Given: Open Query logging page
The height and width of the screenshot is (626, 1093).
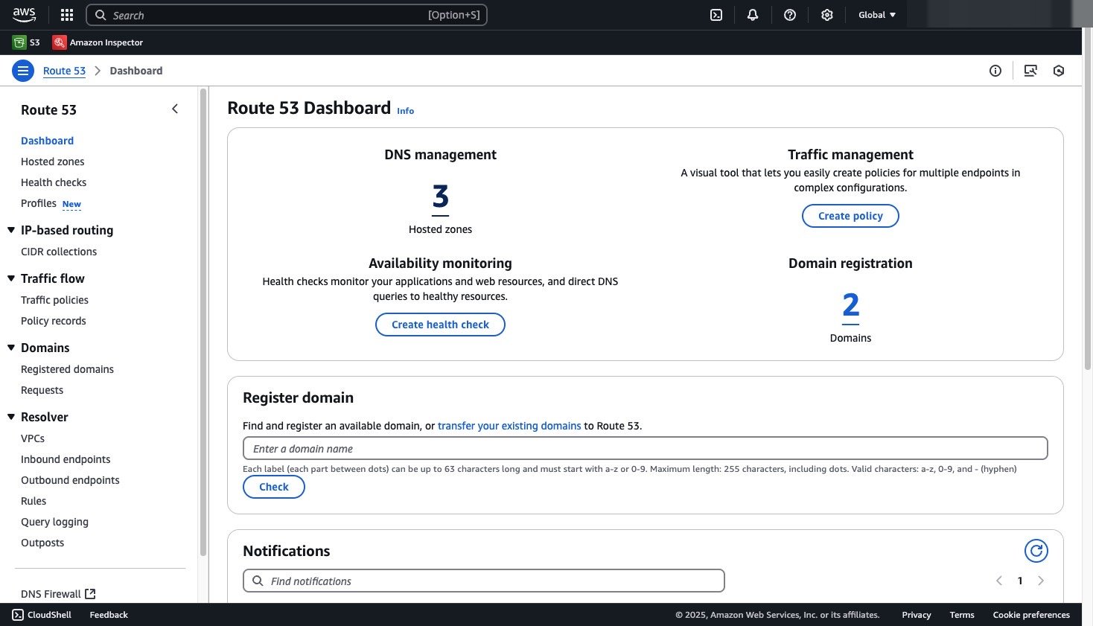Looking at the screenshot, I should [54, 522].
